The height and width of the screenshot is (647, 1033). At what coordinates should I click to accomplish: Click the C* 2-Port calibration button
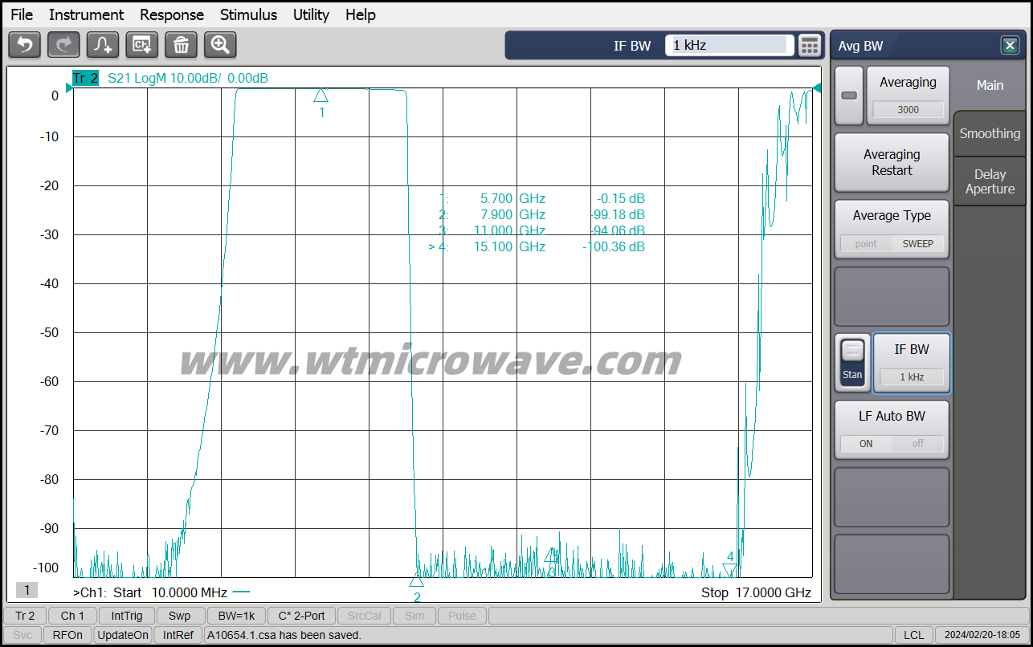point(301,616)
